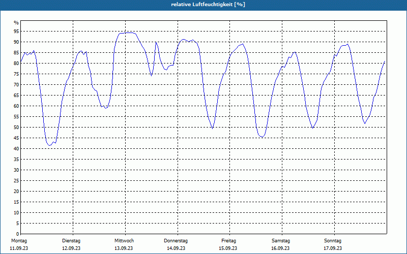Click the '40' y-axis value
This screenshot has width=407, height=254.
coord(16,148)
